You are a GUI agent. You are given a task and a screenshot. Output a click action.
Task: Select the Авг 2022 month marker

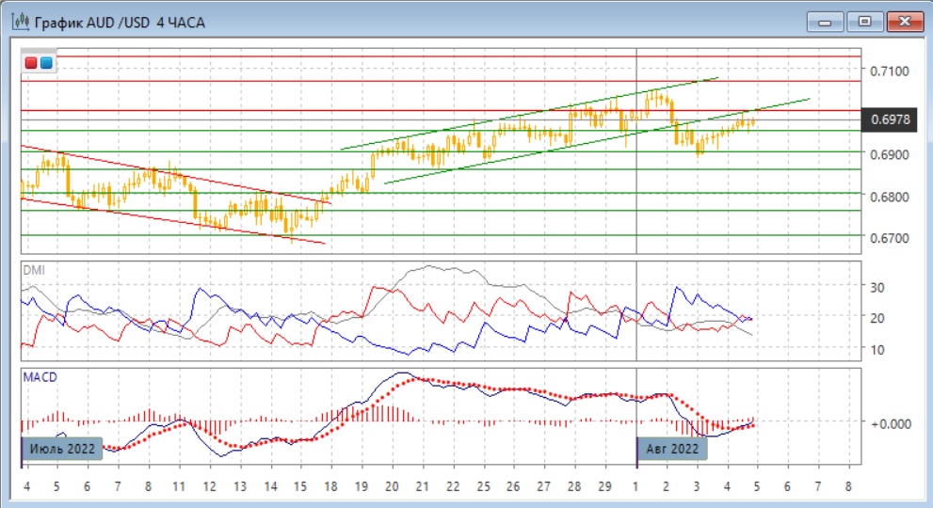[672, 449]
